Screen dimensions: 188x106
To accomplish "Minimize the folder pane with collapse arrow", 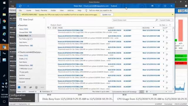I will [44, 18].
